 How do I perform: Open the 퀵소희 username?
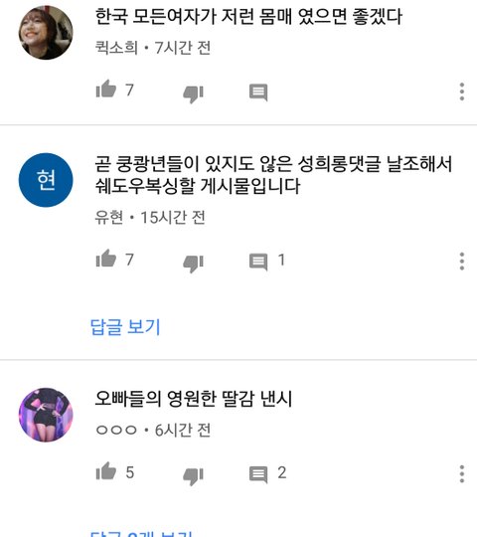tap(116, 48)
